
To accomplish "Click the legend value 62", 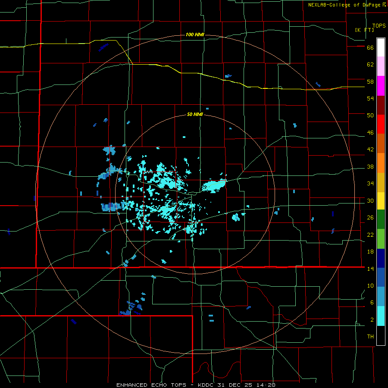I will point(370,65).
